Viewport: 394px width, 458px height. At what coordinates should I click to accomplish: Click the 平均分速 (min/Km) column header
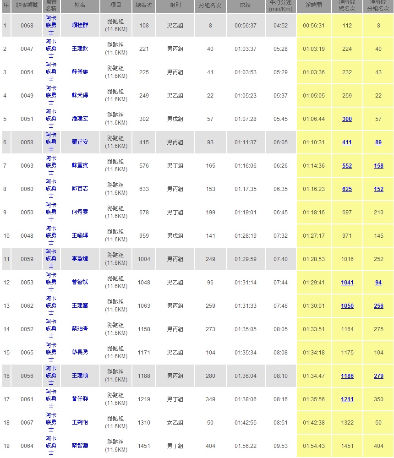pos(280,6)
